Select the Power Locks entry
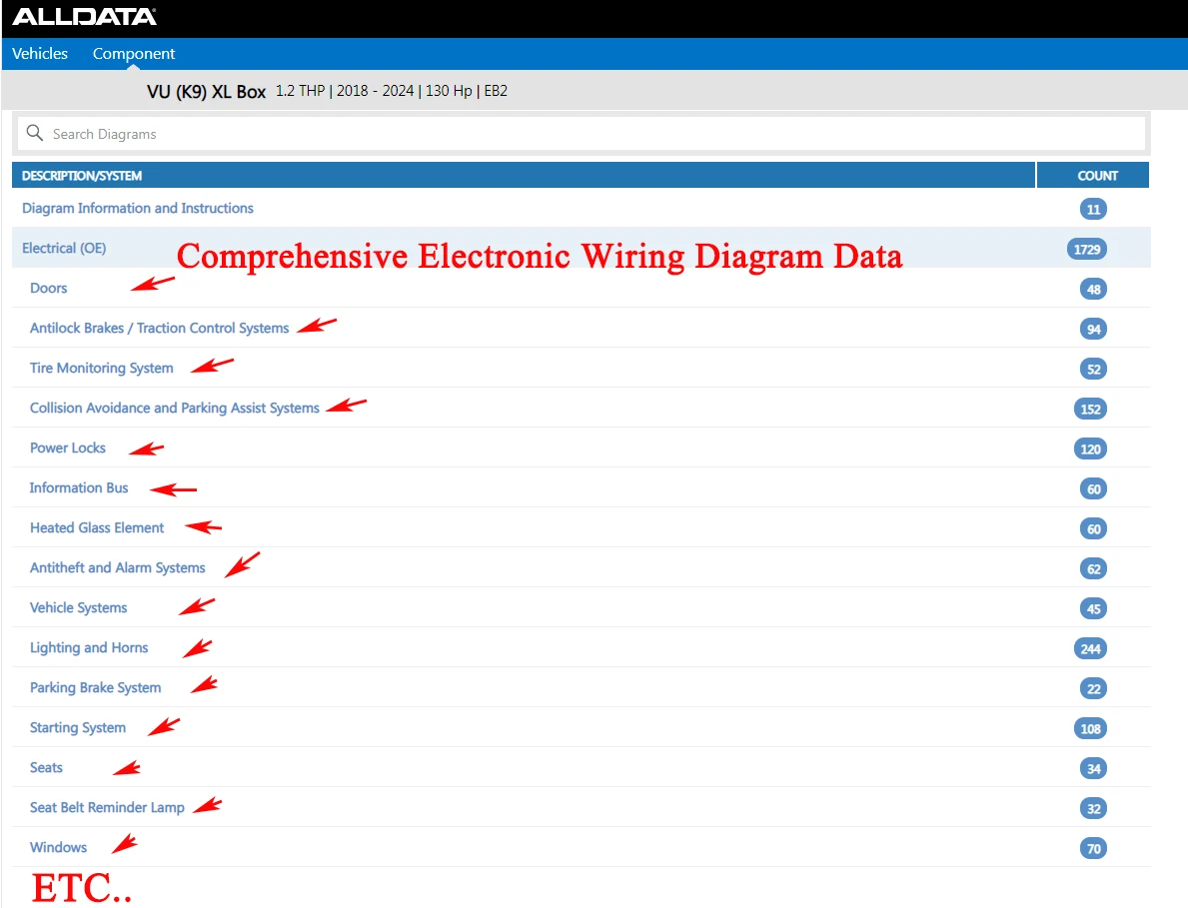The width and height of the screenshot is (1188, 908). coord(67,448)
